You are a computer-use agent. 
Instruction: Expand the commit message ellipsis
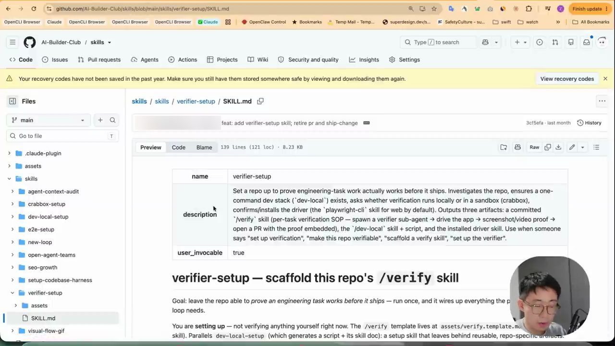(x=367, y=123)
